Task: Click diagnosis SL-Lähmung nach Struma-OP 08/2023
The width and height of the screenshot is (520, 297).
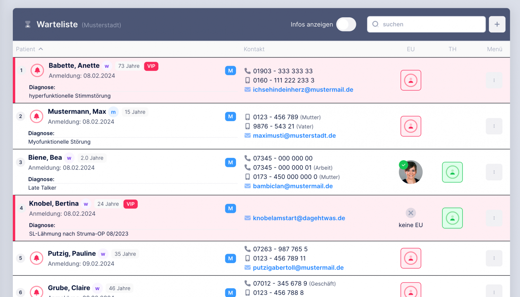Action: tap(79, 234)
